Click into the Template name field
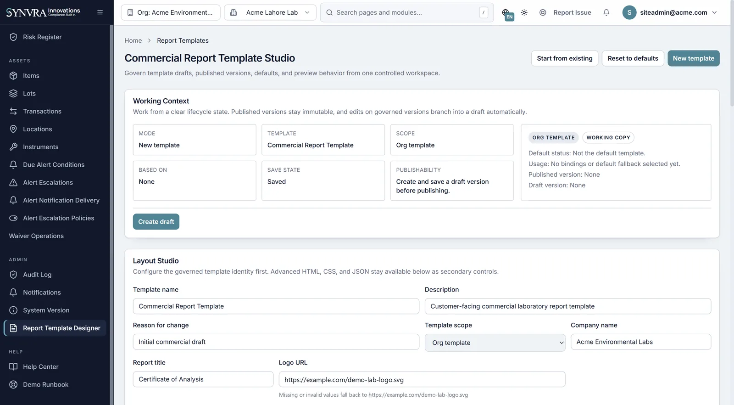734x405 pixels. (x=276, y=306)
